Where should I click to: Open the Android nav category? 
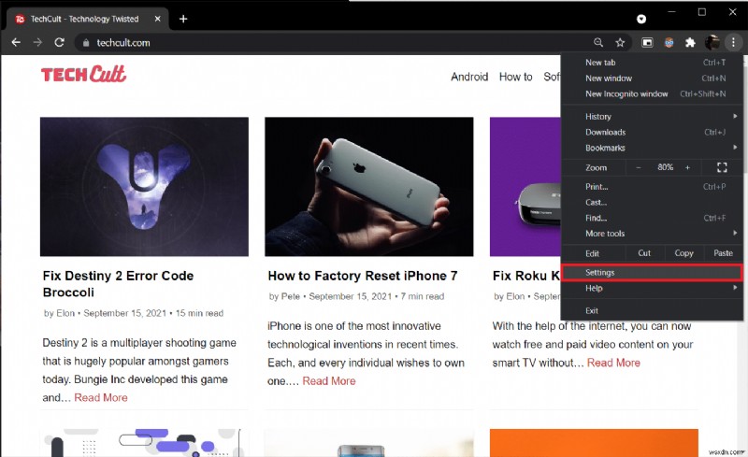pos(469,77)
